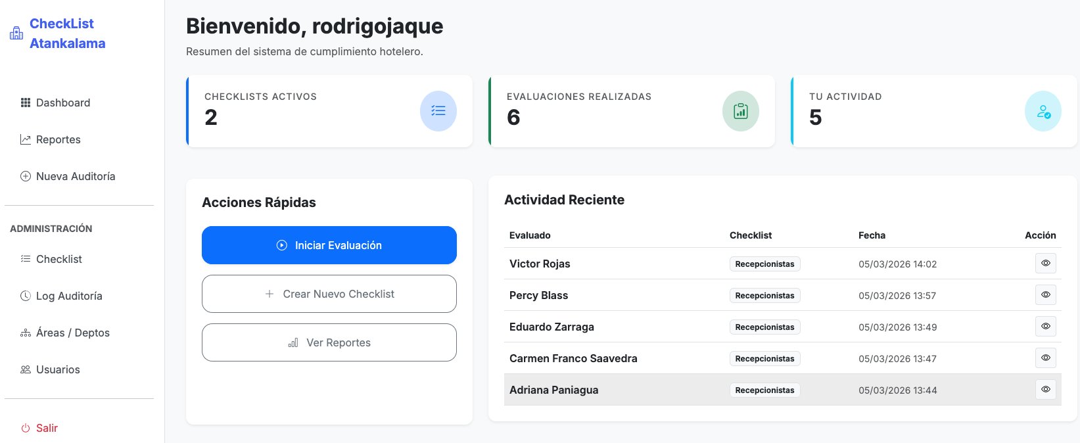Click the grid icon next to Dashboard
This screenshot has width=1080, height=443.
pos(26,103)
